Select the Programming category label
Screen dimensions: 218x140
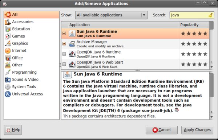(24, 72)
